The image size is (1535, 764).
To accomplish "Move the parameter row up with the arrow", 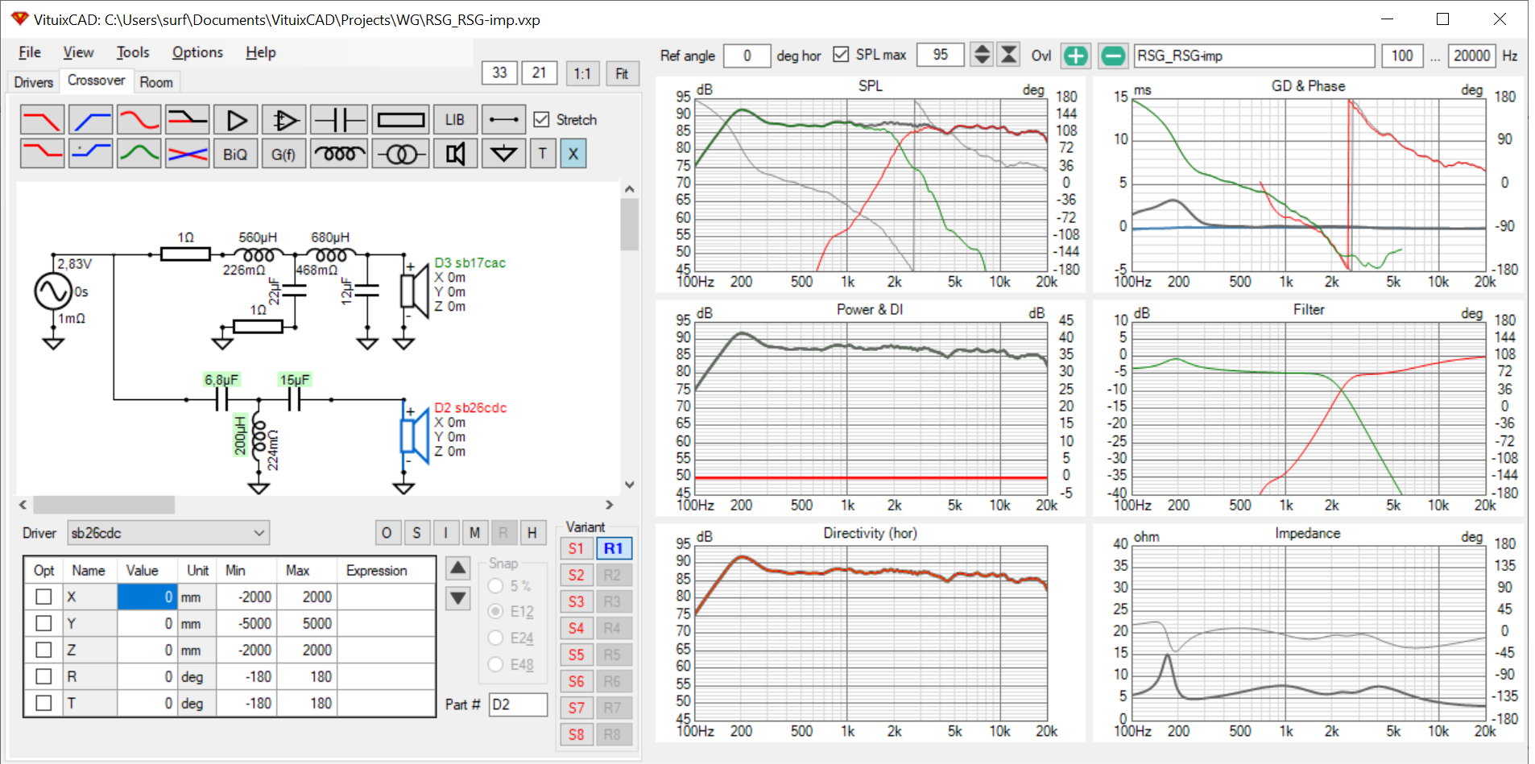I will (457, 568).
